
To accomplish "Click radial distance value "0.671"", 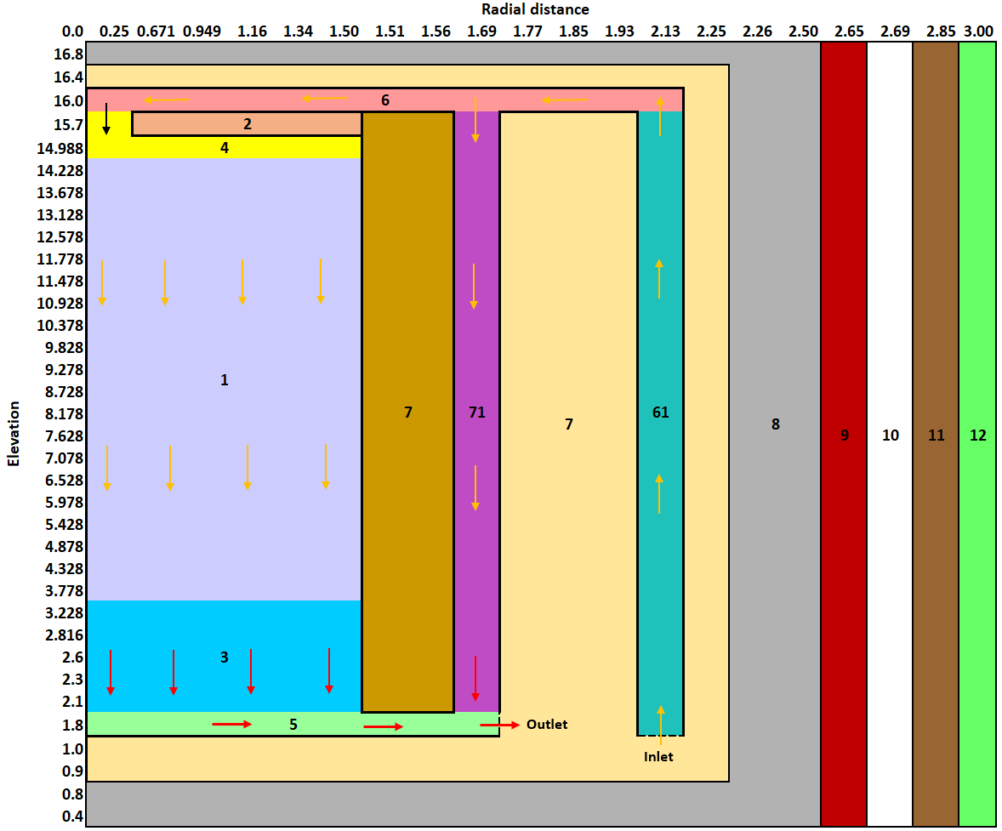I will tap(156, 31).
